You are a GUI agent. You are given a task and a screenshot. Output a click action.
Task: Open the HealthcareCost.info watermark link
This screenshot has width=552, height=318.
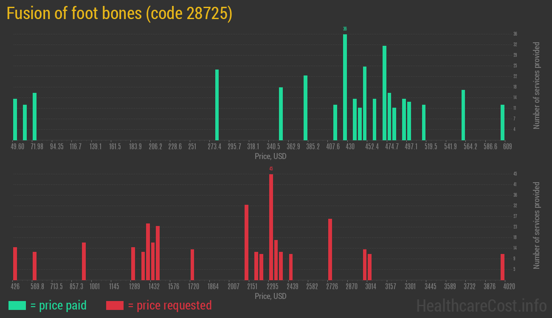(x=481, y=305)
